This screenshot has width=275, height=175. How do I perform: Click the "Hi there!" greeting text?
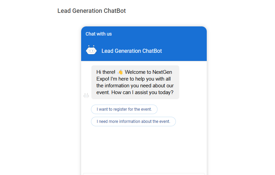coord(106,72)
